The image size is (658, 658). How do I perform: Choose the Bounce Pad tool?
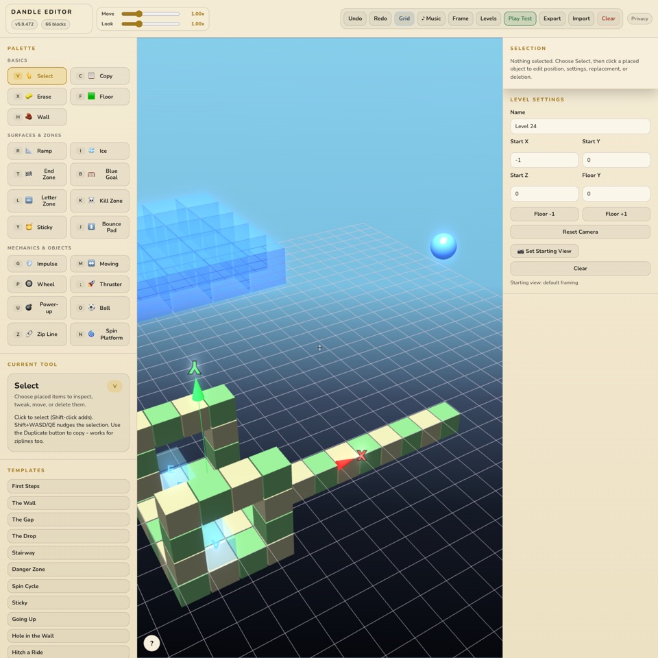click(x=99, y=227)
